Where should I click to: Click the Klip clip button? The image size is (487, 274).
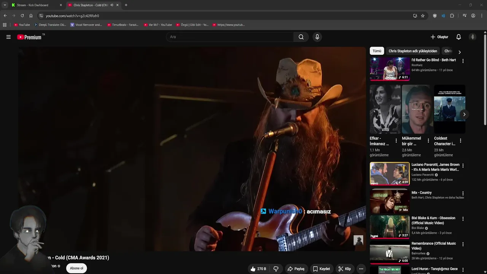pyautogui.click(x=345, y=269)
